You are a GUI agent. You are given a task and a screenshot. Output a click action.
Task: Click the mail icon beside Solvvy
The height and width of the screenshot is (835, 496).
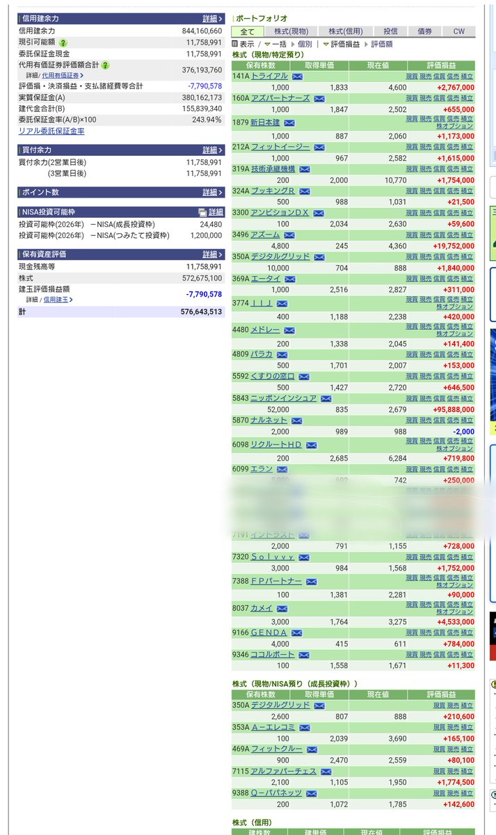point(305,557)
